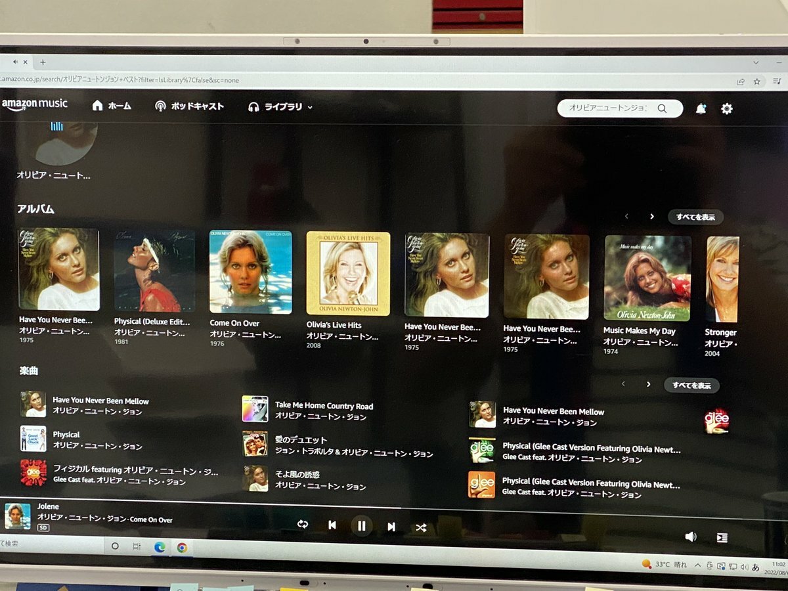Select the song そよ風の誘惑
788x591 pixels.
(x=297, y=475)
